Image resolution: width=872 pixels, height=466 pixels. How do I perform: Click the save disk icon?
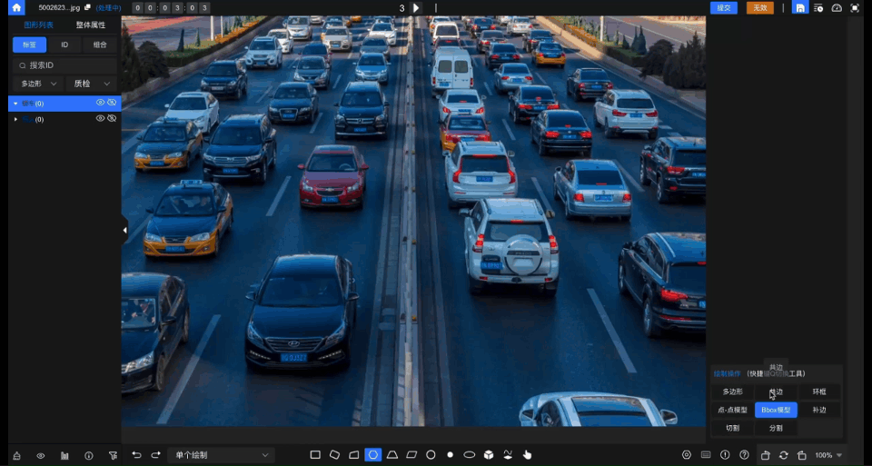800,8
